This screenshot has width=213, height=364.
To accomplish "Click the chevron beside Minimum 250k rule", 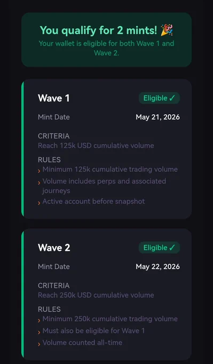I will [39, 321].
